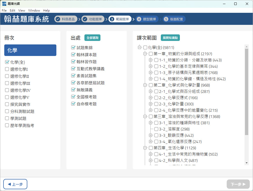The image size is (253, 191).
Task: Click the 下一步 next button
Action: (238, 184)
